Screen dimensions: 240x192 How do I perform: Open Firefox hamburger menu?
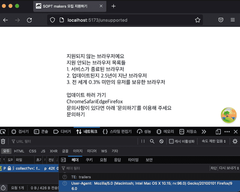point(232,20)
